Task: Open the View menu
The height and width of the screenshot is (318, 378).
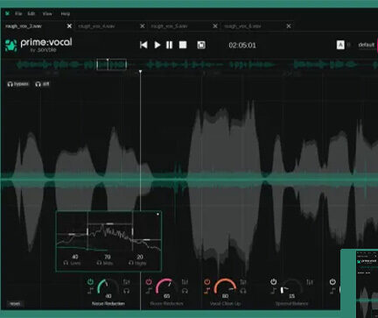Action: click(47, 14)
